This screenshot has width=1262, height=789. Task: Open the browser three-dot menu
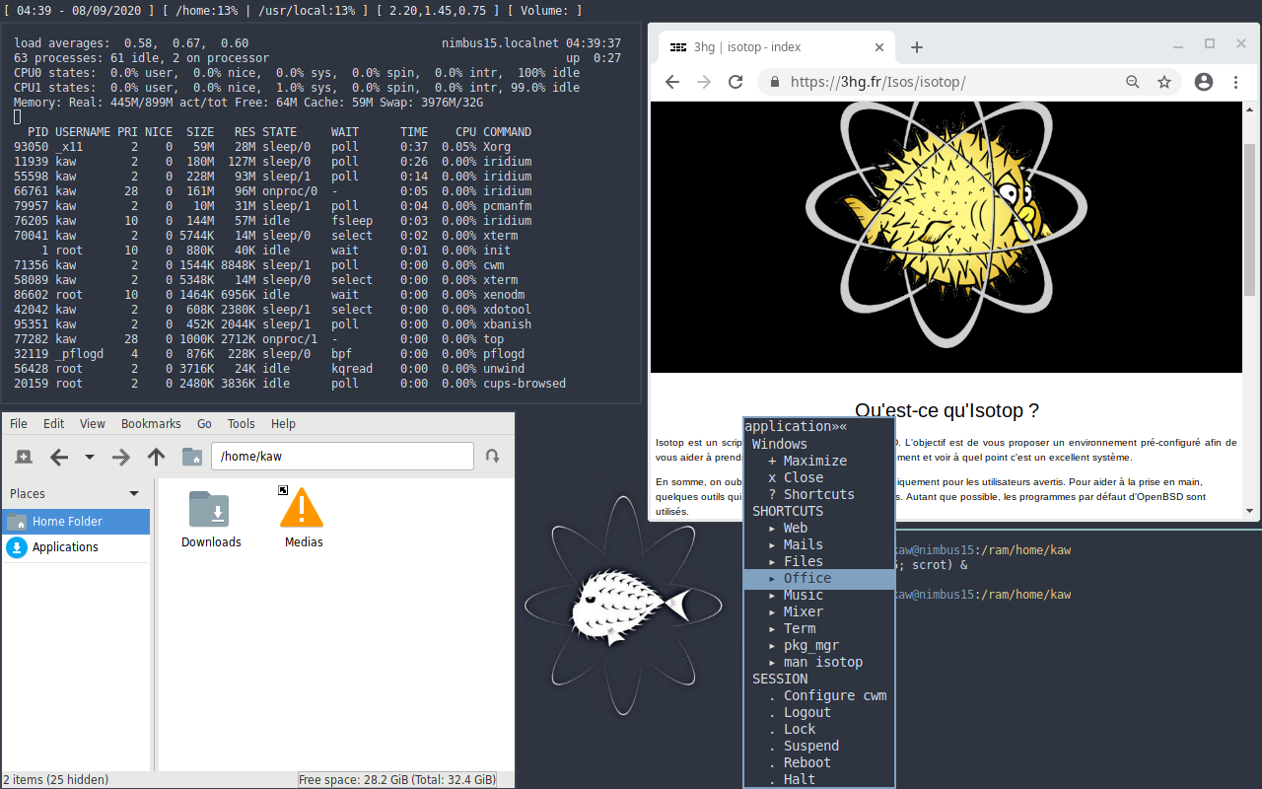pos(1236,83)
